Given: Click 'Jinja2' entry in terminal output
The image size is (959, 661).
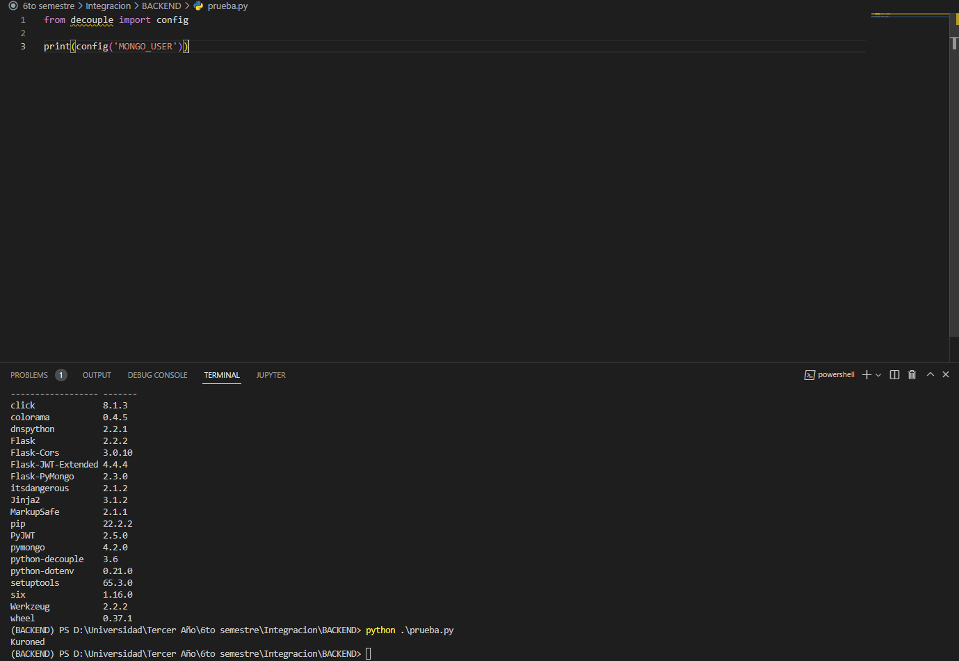Looking at the screenshot, I should click(25, 500).
